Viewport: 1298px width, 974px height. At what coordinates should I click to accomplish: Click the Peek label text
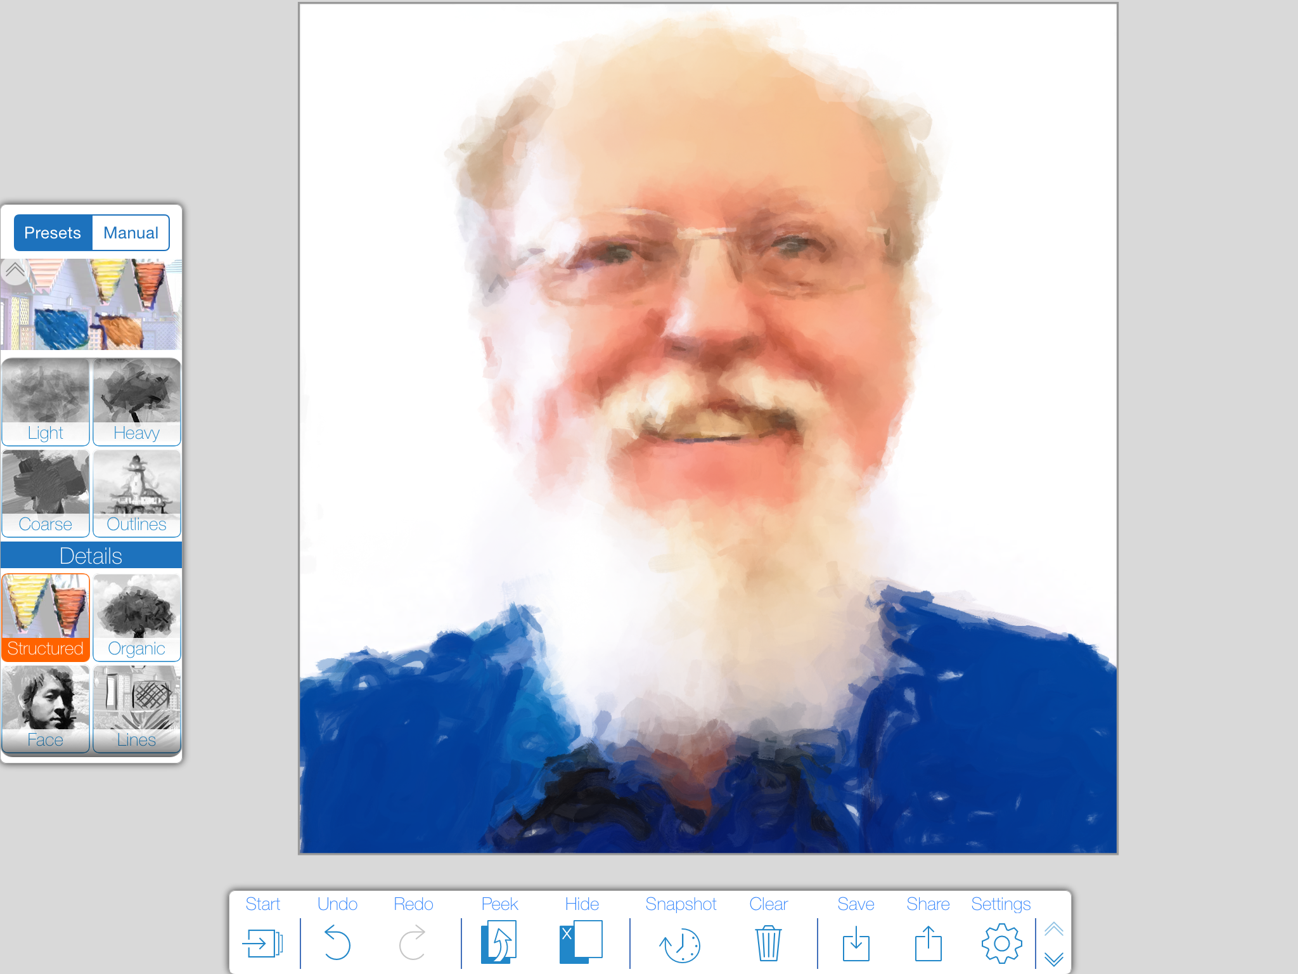pyautogui.click(x=499, y=904)
